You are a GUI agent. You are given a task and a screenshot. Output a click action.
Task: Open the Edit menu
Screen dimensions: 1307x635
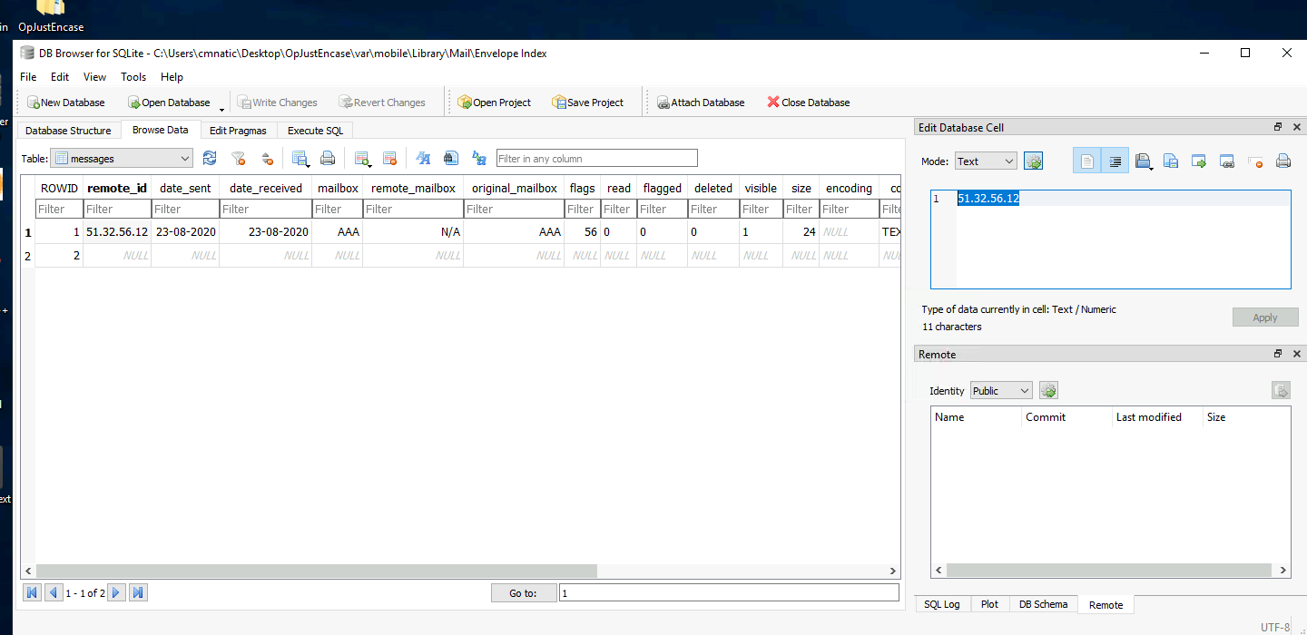coord(60,77)
